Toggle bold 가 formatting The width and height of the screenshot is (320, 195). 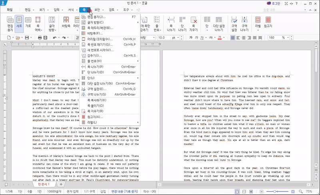click(191, 38)
